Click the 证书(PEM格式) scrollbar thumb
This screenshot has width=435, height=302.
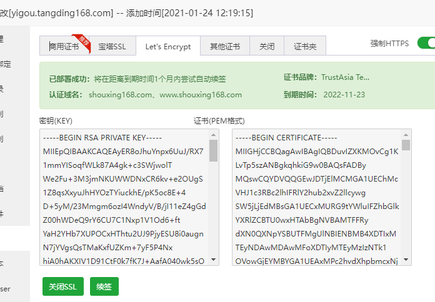click(406, 145)
